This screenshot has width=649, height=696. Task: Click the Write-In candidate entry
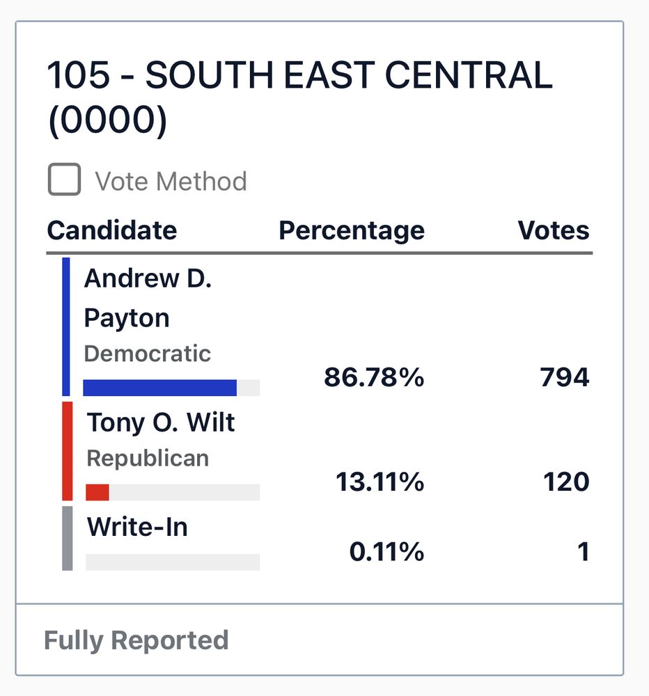(x=137, y=527)
